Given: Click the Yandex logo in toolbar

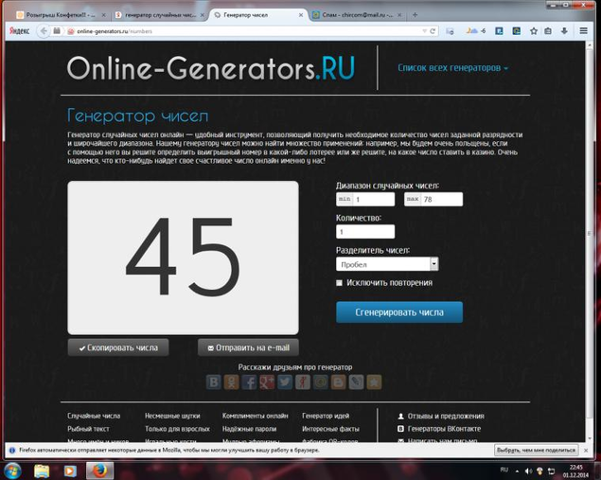Looking at the screenshot, I should (19, 31).
